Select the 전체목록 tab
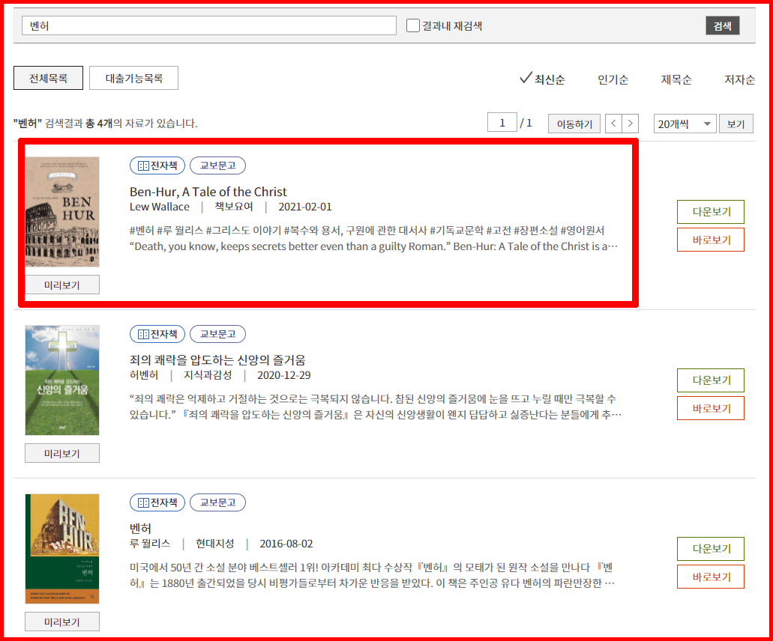773x641 pixels. pos(48,78)
